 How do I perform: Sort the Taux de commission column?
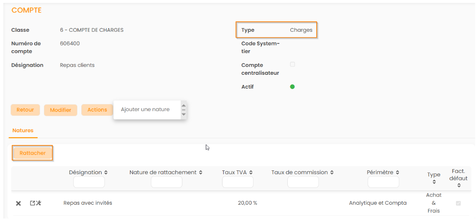[332, 173]
